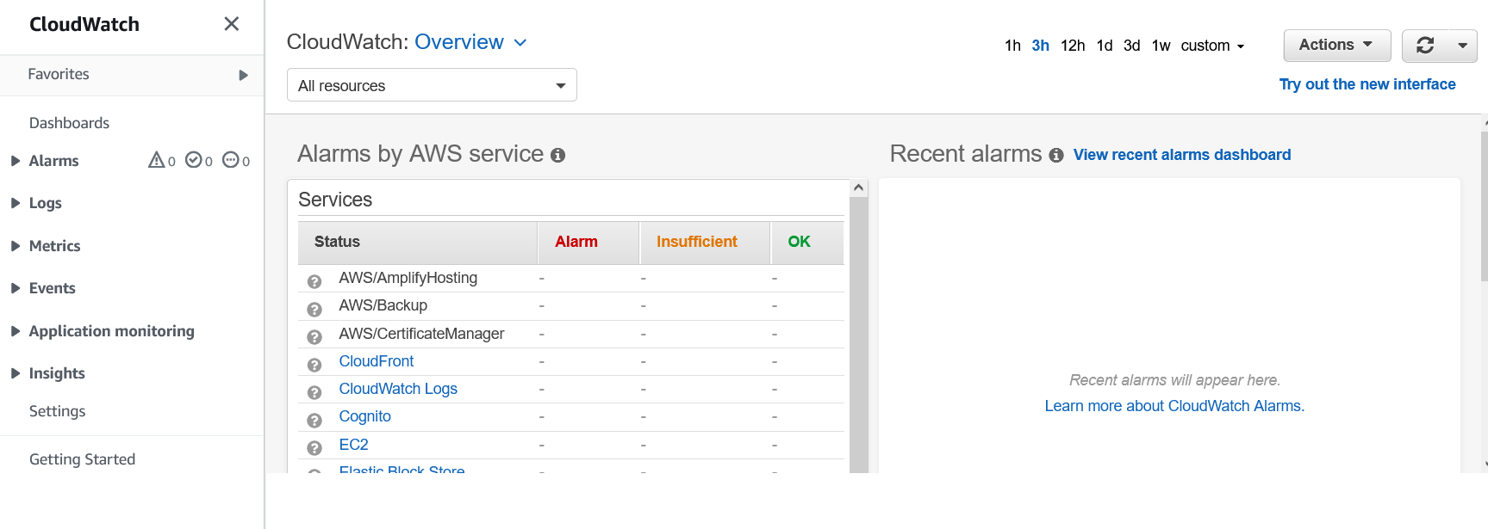Expand the Events section

click(x=16, y=288)
